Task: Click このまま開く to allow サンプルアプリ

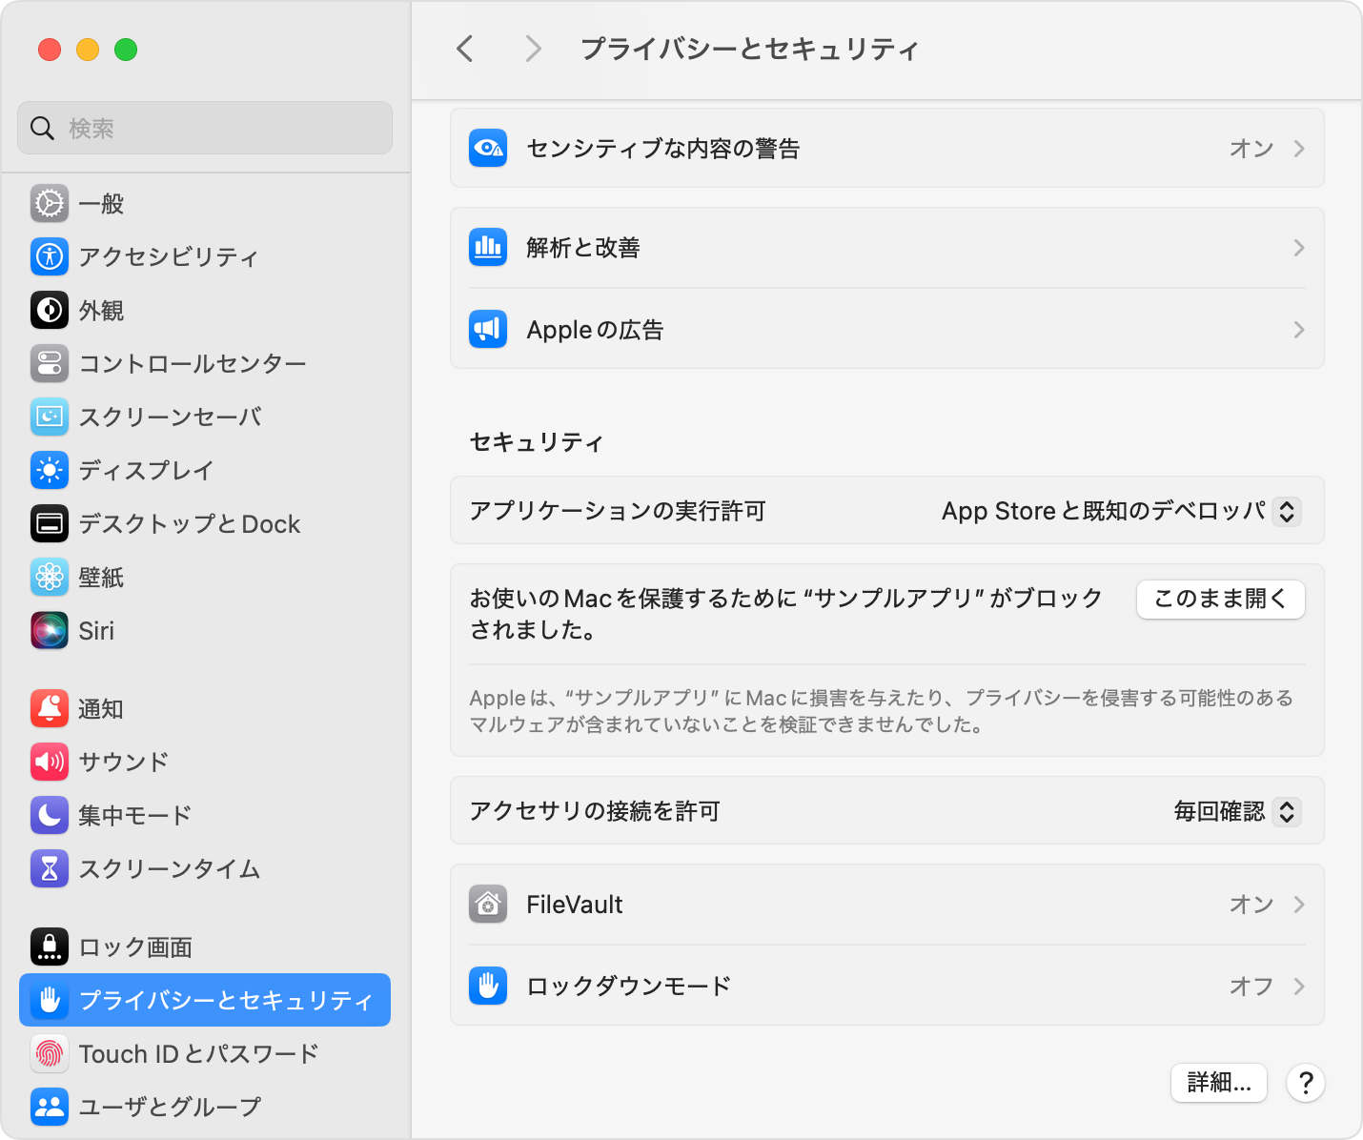Action: tap(1220, 600)
